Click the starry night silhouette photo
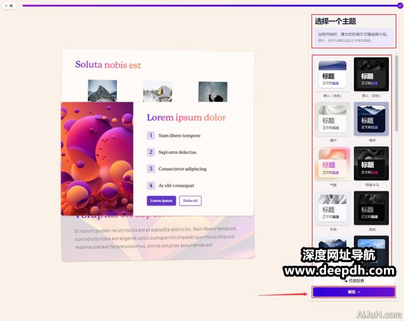 [x=213, y=92]
